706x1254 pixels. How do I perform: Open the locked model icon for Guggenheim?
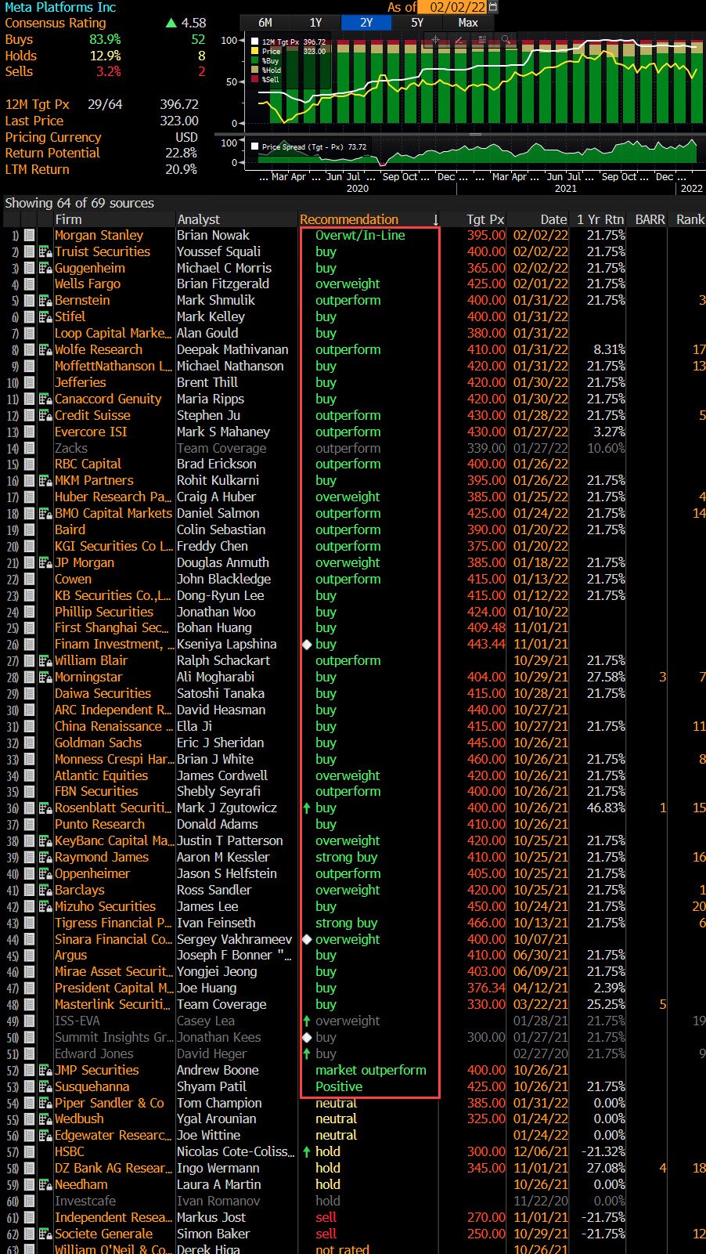pos(45,269)
